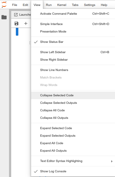Viewport: 115px width, 177px height.
Task: Choose Collapse Selected Outputs
Action: (73, 103)
